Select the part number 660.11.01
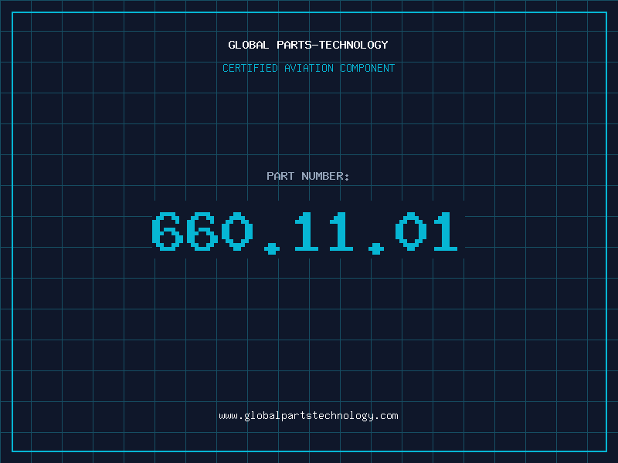 coord(305,232)
